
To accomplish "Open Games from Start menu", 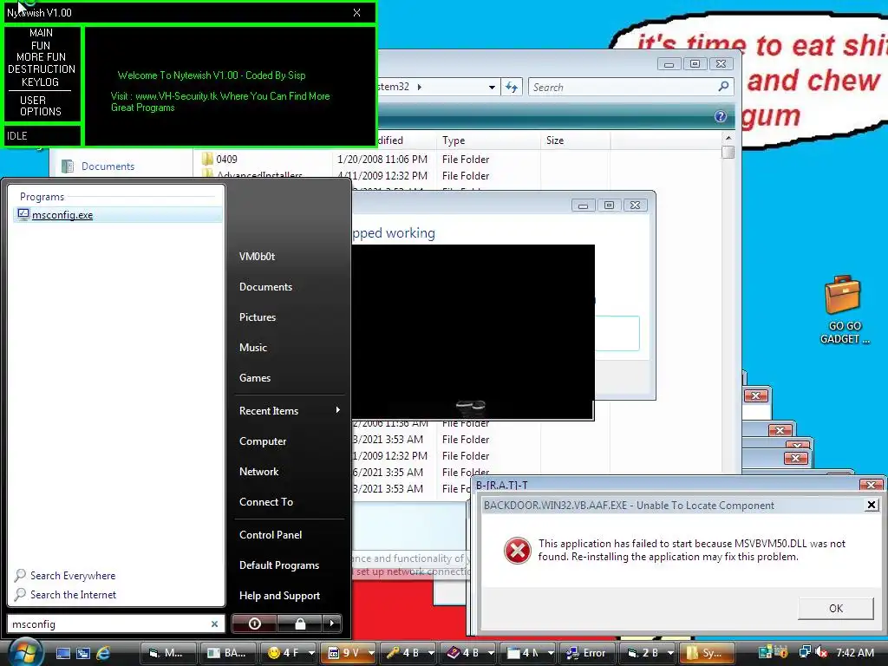I will click(x=255, y=378).
